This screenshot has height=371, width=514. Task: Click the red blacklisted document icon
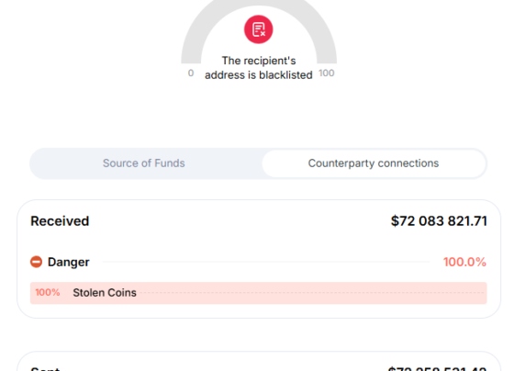point(258,29)
